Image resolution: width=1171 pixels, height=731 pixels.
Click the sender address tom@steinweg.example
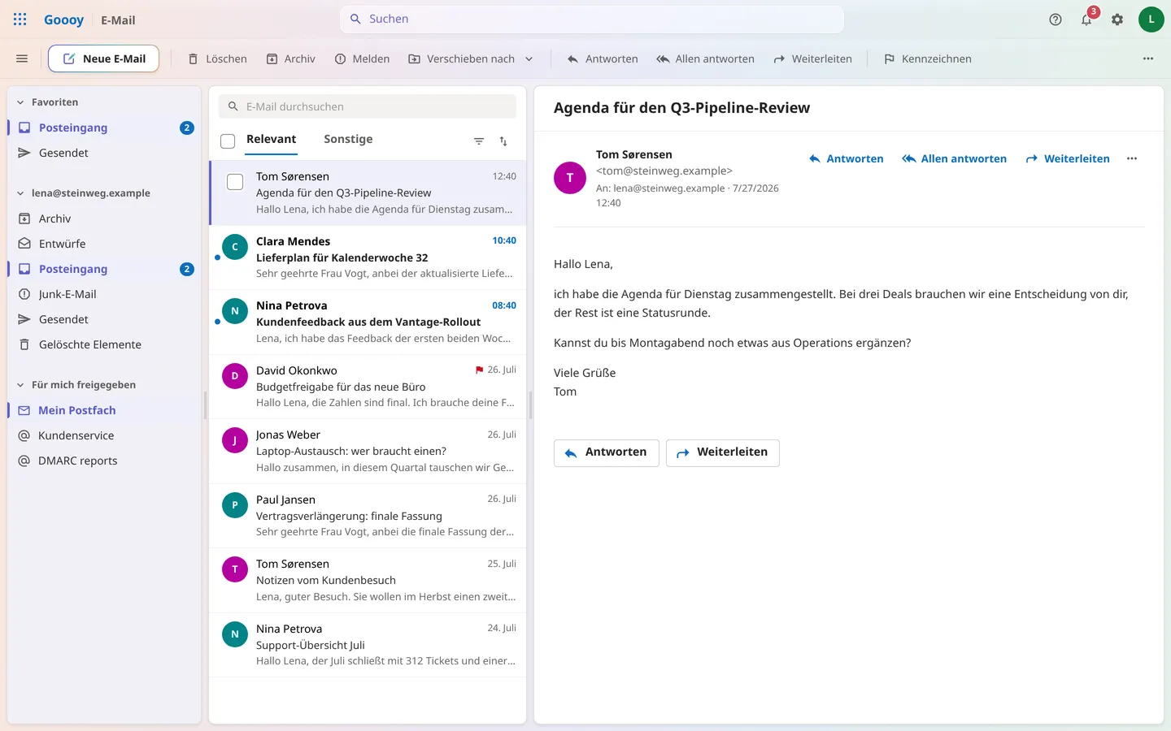[664, 171]
